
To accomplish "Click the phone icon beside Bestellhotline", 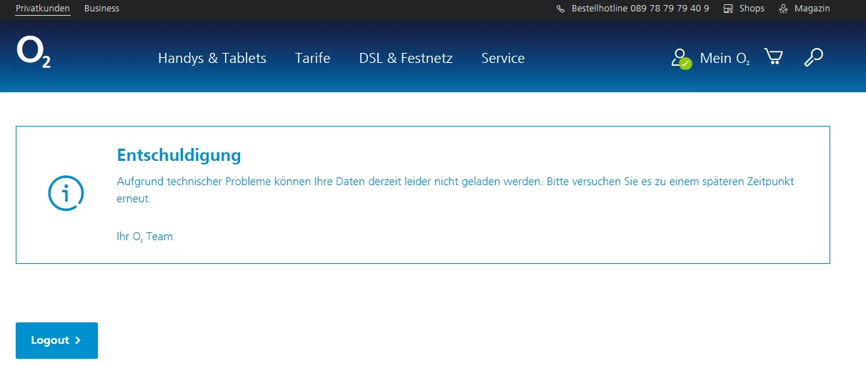I will [x=561, y=9].
